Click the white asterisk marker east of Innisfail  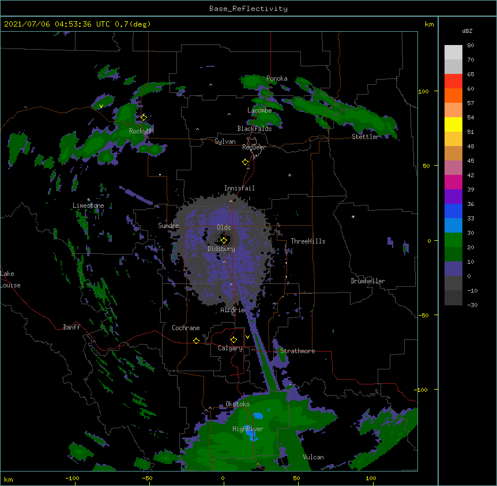click(x=289, y=175)
